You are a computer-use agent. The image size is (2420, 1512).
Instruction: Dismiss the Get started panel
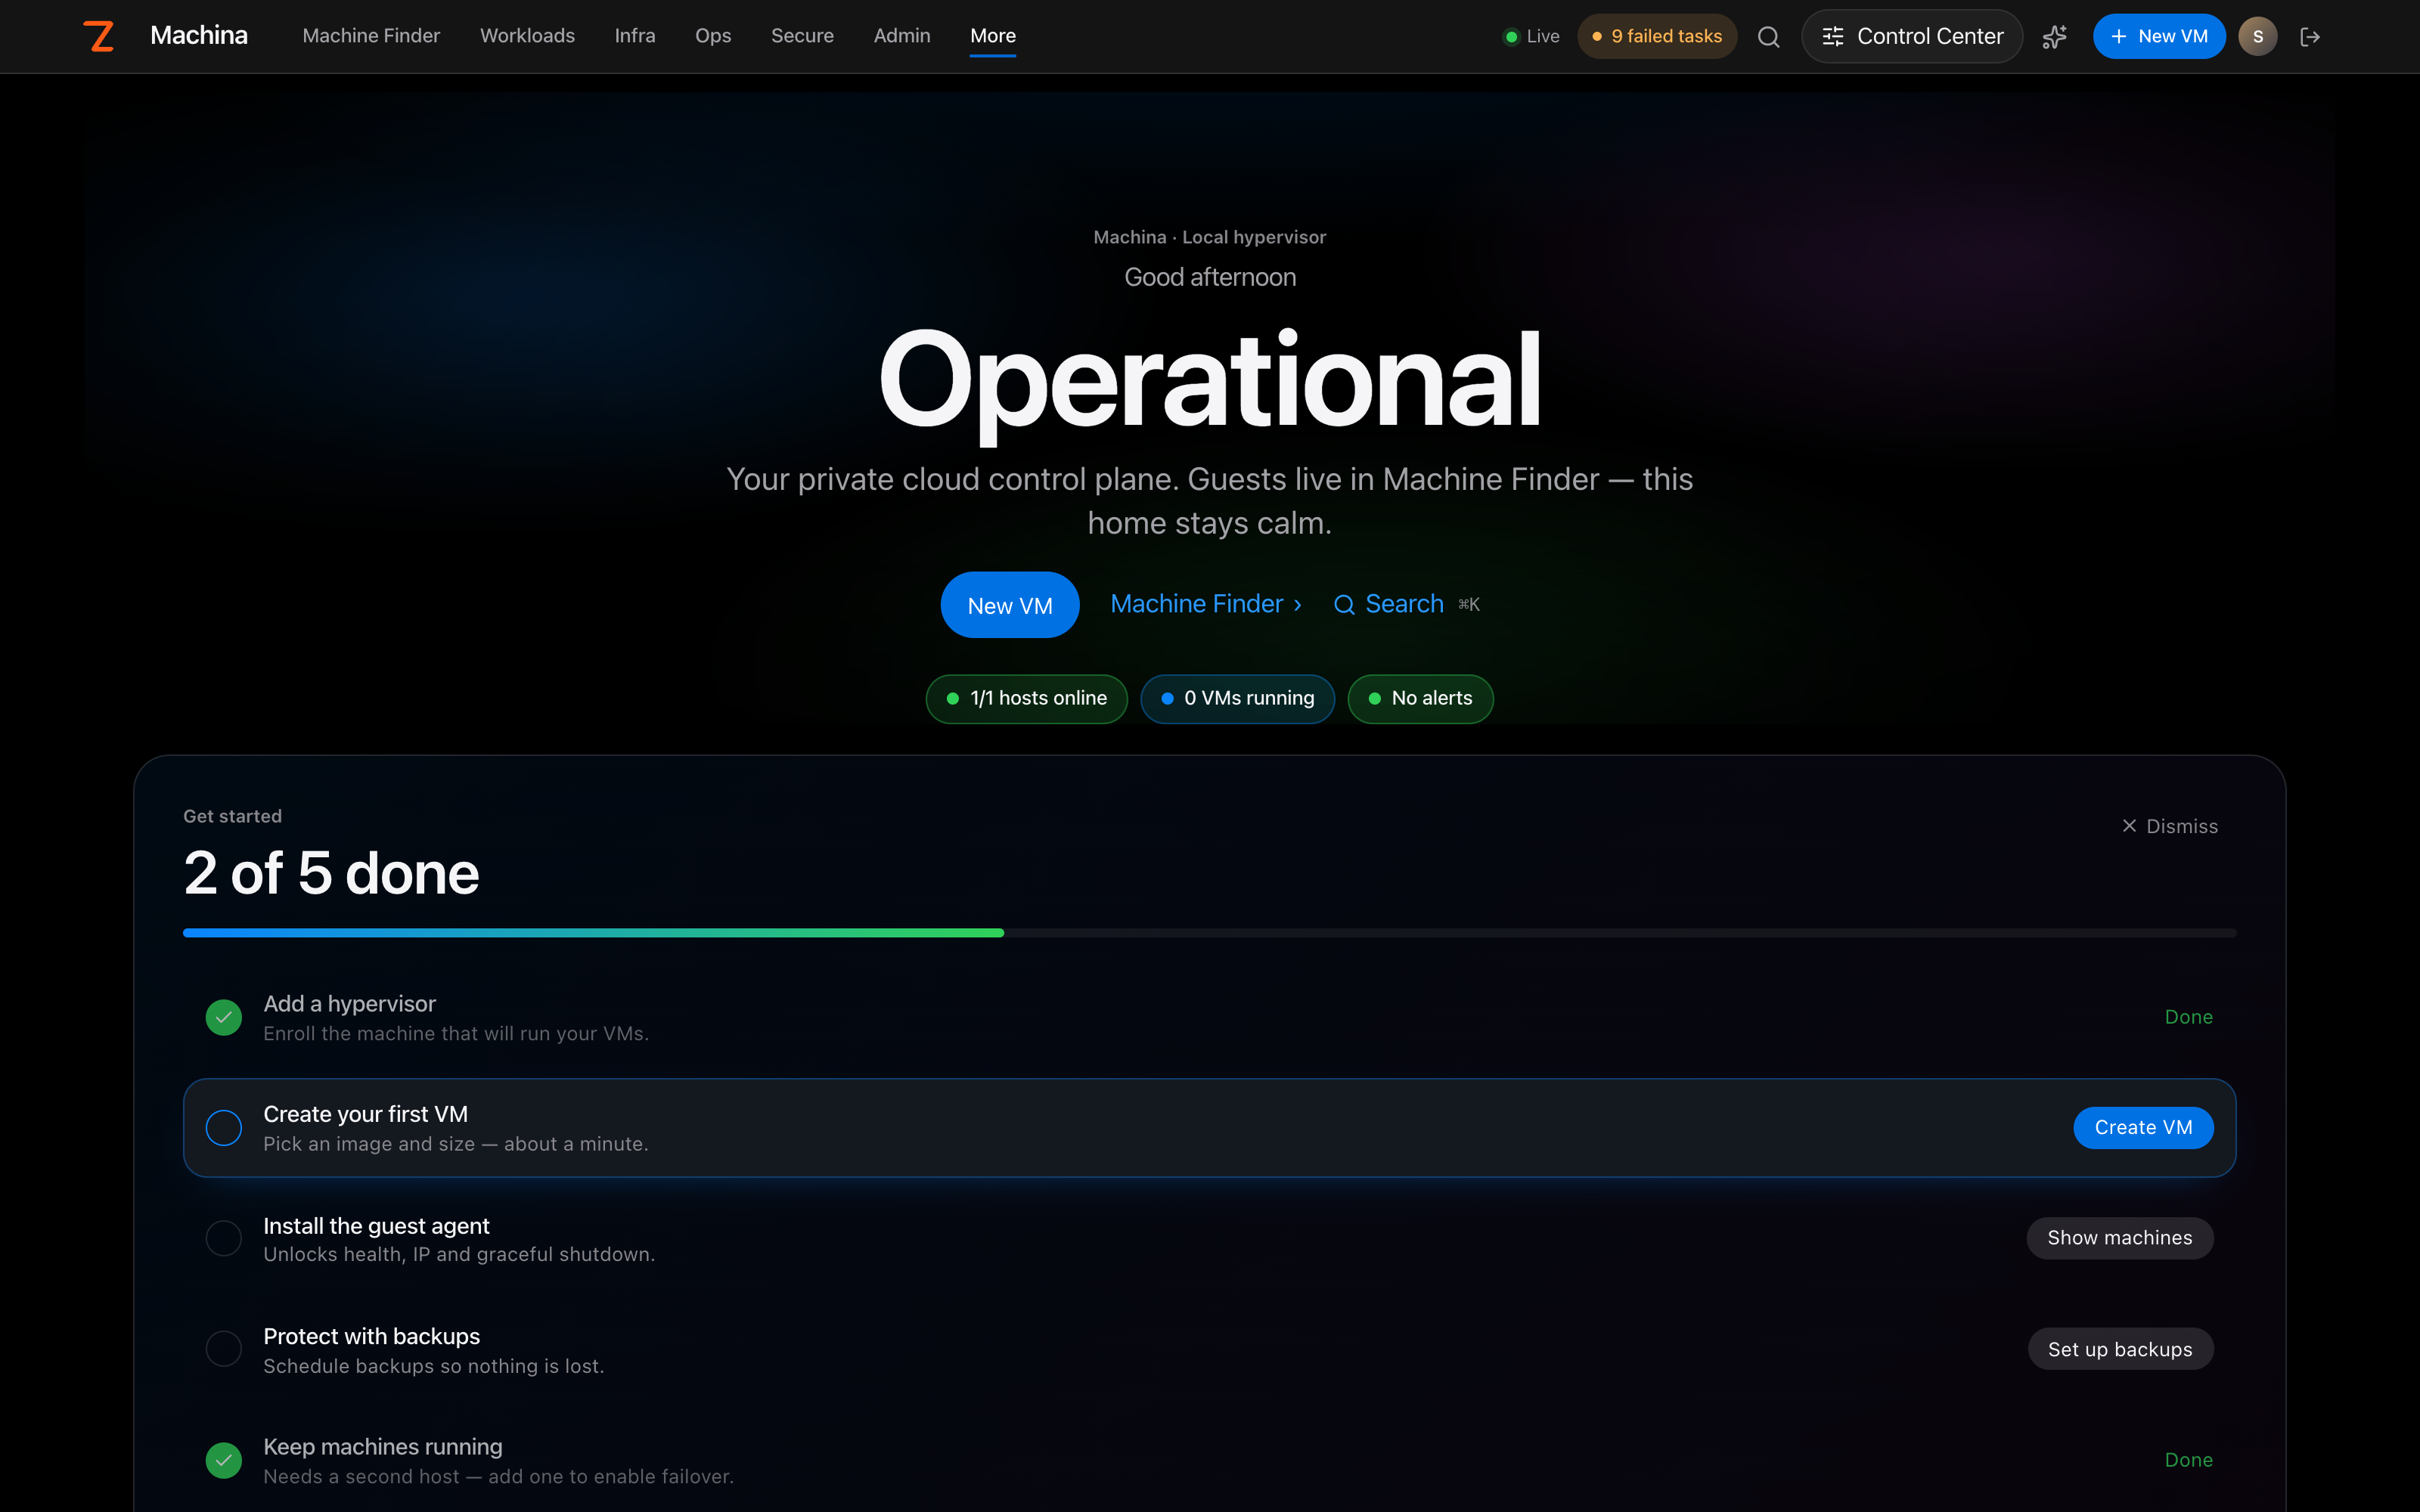point(2169,826)
